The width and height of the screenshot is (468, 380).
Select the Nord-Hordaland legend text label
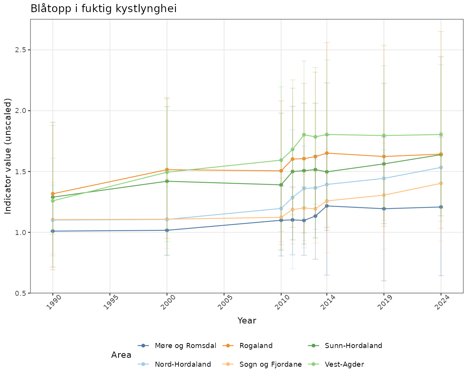183,364
